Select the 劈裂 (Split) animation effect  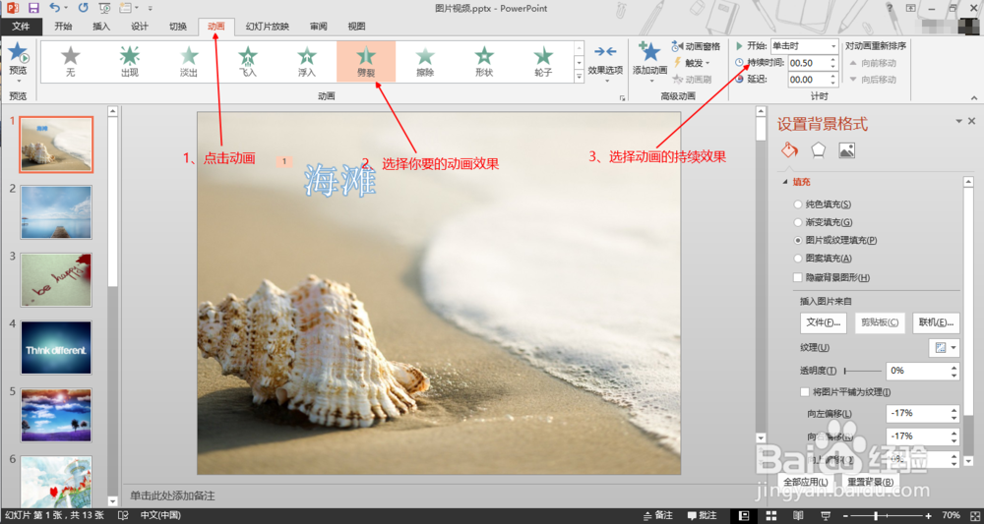point(366,61)
